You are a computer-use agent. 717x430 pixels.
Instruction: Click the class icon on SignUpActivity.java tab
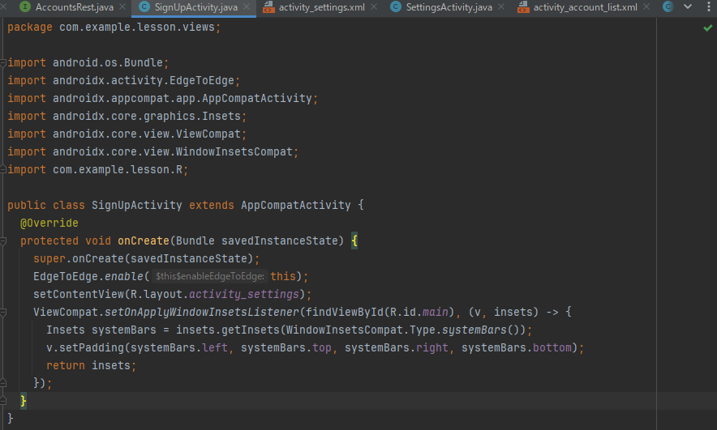click(144, 6)
